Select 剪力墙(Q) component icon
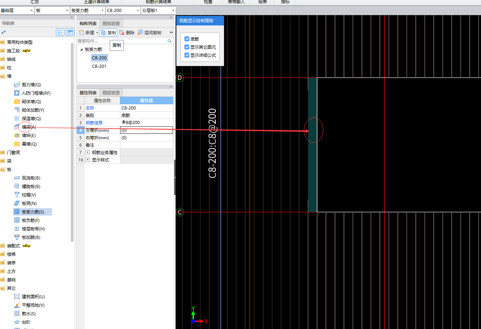Screen dimensions: 481x329 [17, 85]
